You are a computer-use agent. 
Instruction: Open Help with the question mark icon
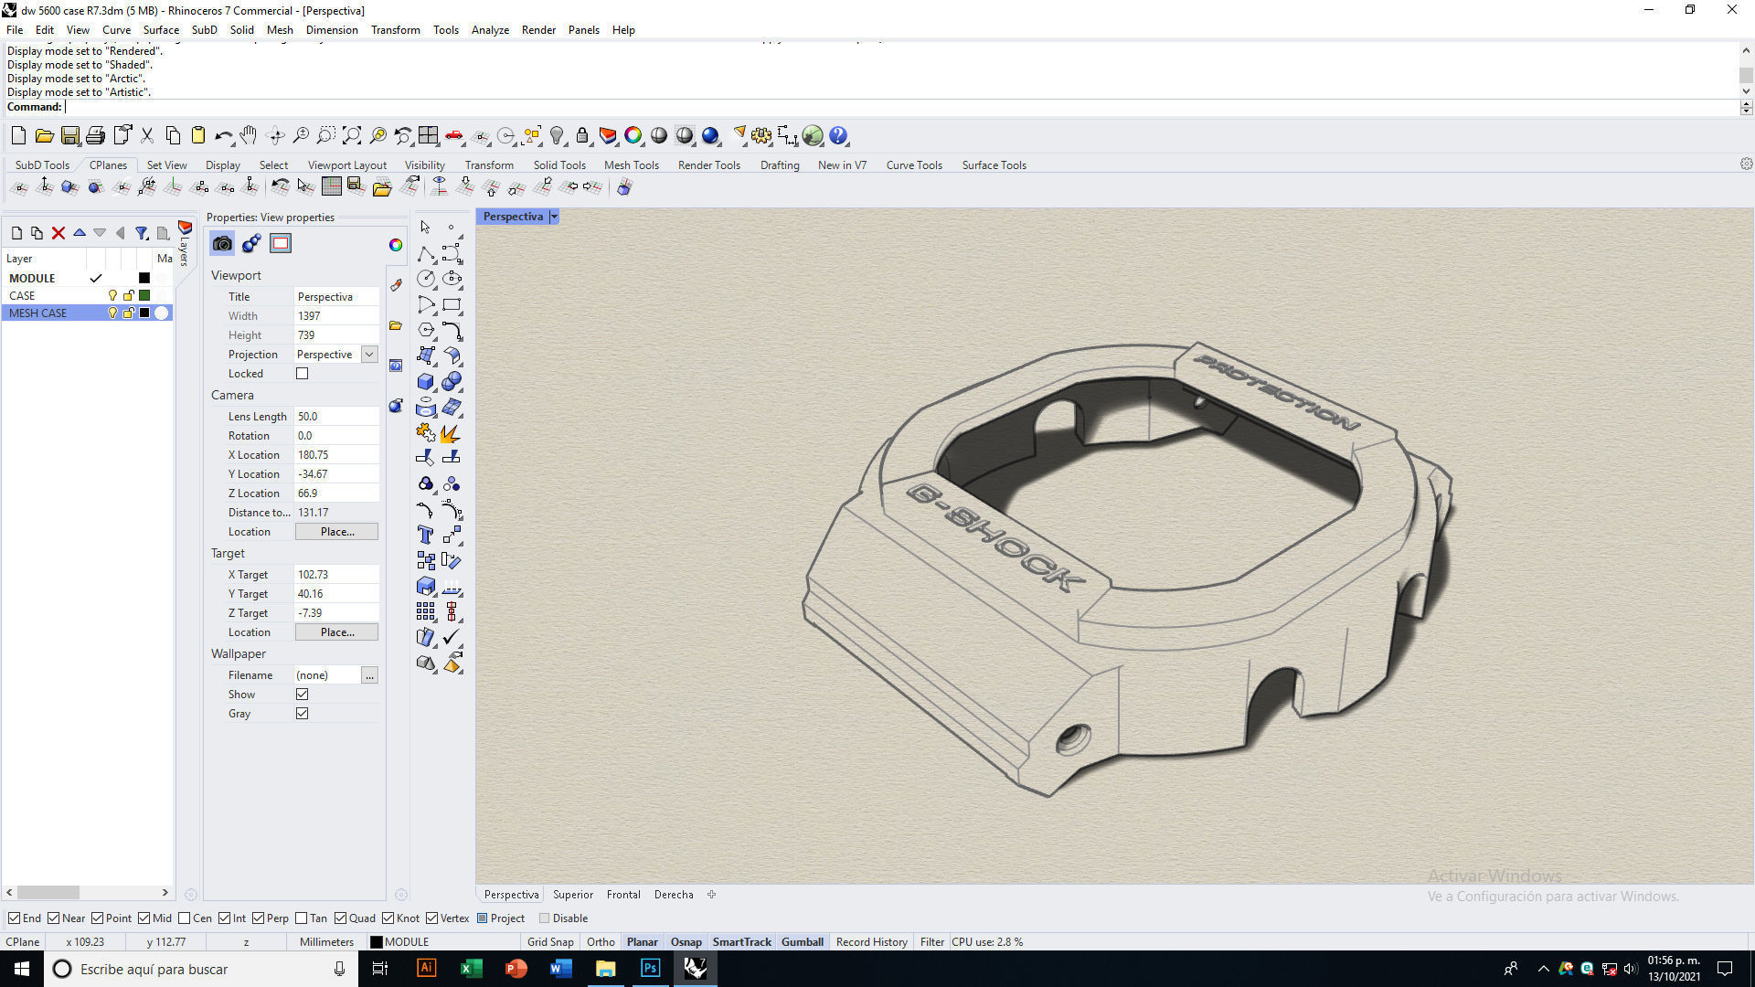[x=838, y=136]
